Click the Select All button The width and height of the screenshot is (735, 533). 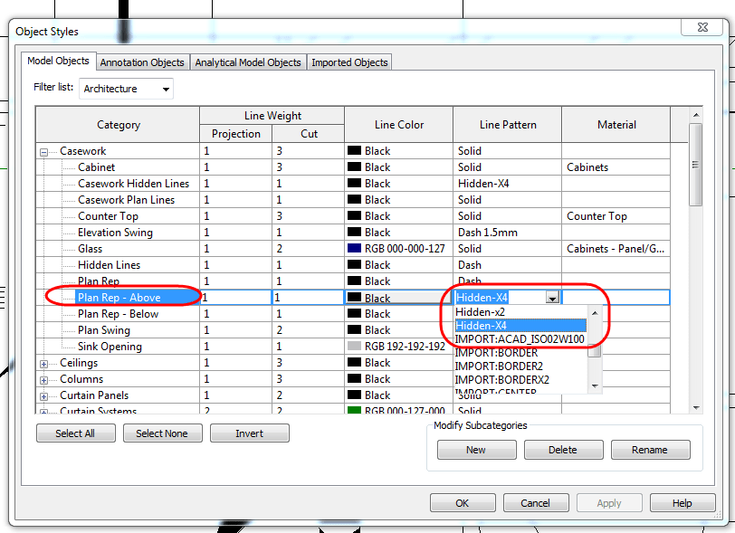pyautogui.click(x=75, y=433)
